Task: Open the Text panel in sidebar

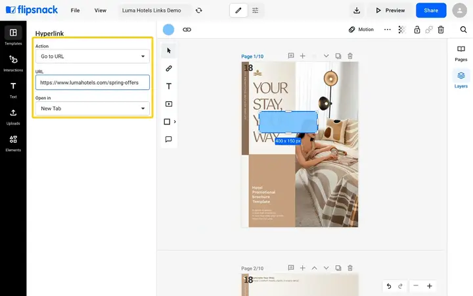Action: [x=13, y=90]
